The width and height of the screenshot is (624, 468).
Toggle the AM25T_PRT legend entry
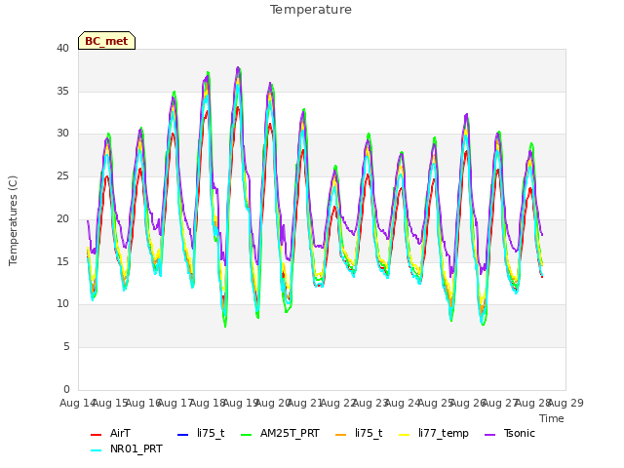point(281,433)
